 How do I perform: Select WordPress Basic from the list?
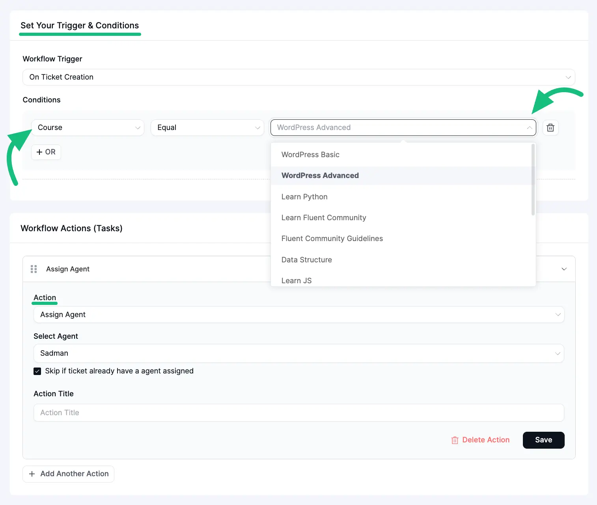(310, 155)
